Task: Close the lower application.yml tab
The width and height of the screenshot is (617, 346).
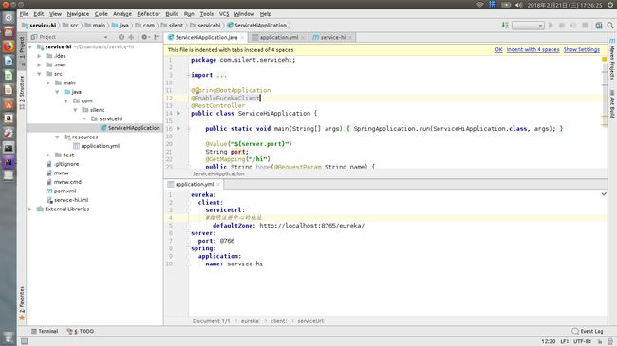Action: [218, 185]
